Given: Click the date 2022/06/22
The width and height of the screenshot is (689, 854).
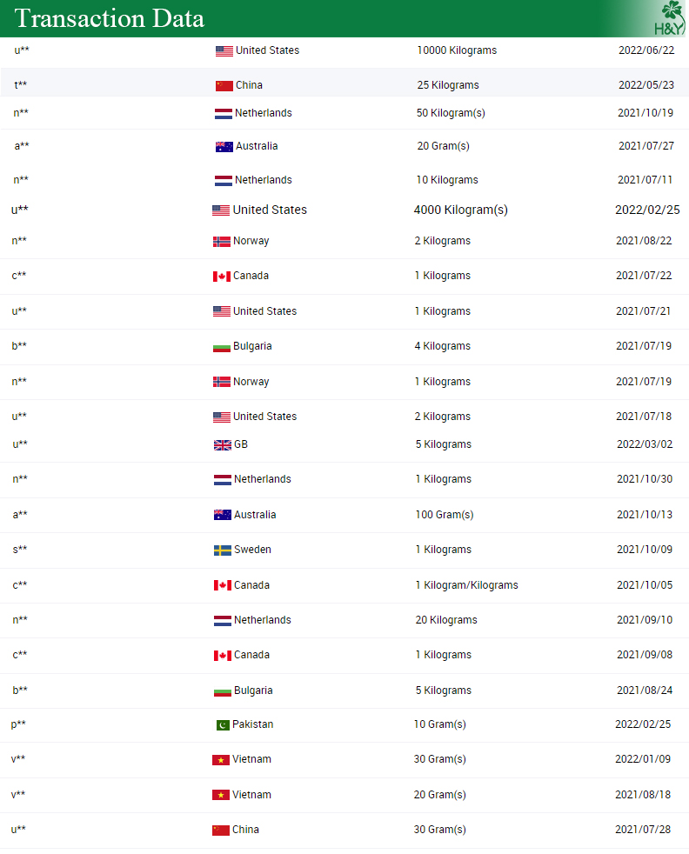Looking at the screenshot, I should 646,50.
